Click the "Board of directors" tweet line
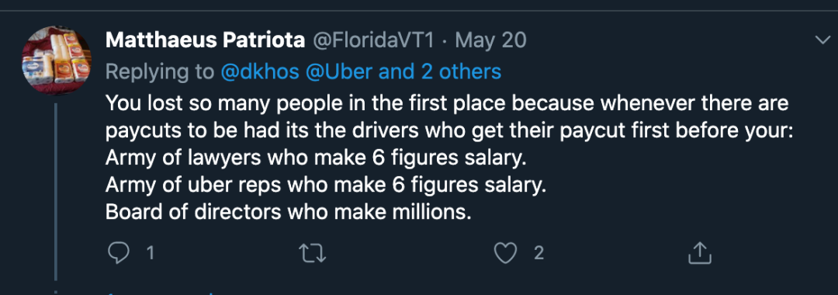The image size is (838, 295). coord(289,212)
